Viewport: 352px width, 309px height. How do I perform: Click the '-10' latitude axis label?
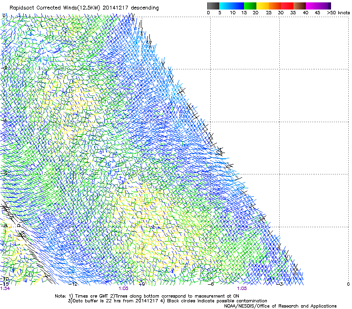(4, 279)
